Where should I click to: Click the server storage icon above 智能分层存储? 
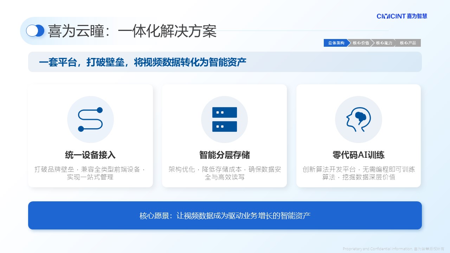(x=225, y=119)
